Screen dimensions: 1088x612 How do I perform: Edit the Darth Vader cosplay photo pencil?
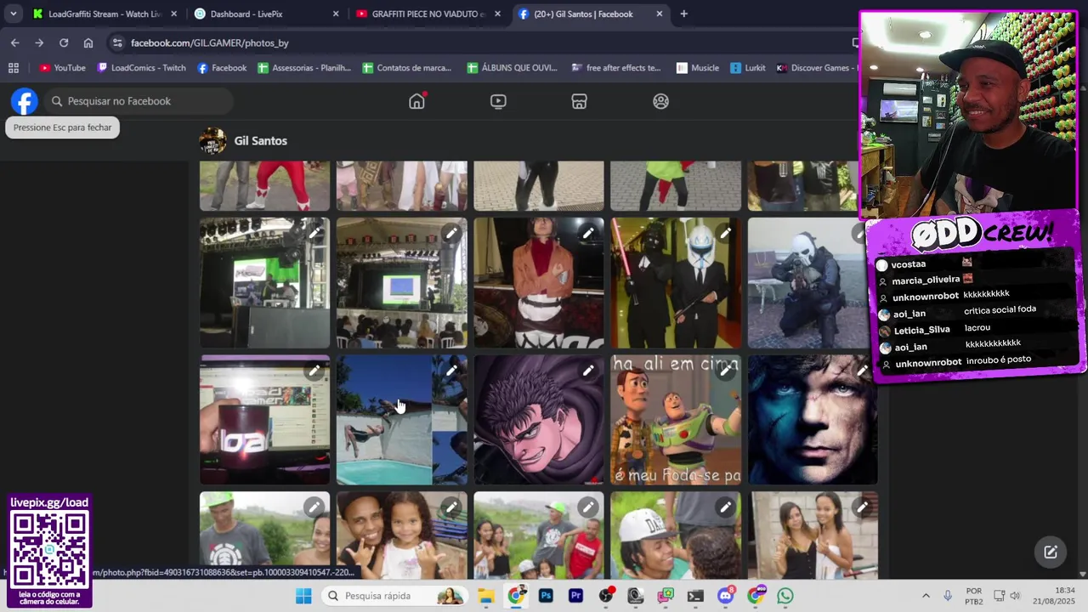(x=725, y=233)
